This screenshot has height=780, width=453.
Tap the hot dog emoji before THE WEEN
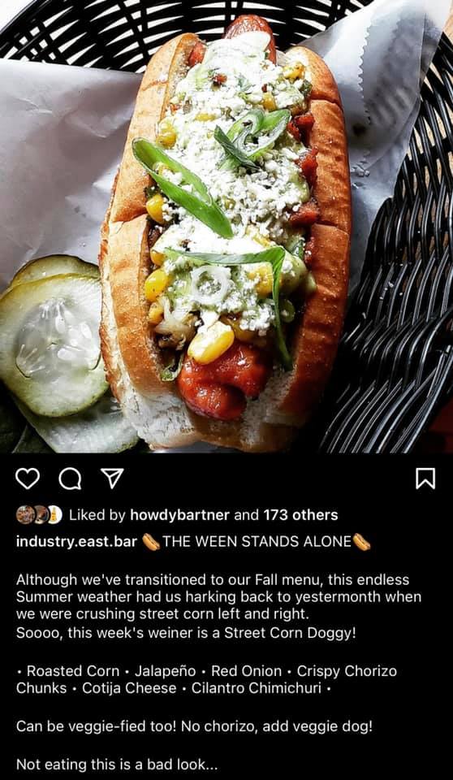point(151,542)
